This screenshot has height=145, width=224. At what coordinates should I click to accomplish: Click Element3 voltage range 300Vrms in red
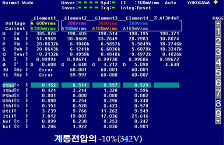click(x=108, y=23)
